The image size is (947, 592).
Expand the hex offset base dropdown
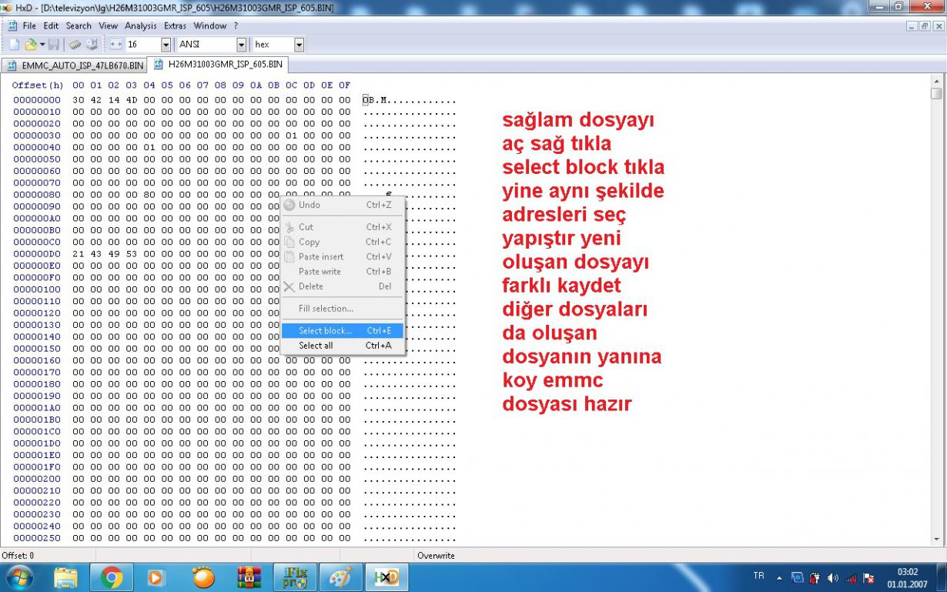click(x=299, y=45)
